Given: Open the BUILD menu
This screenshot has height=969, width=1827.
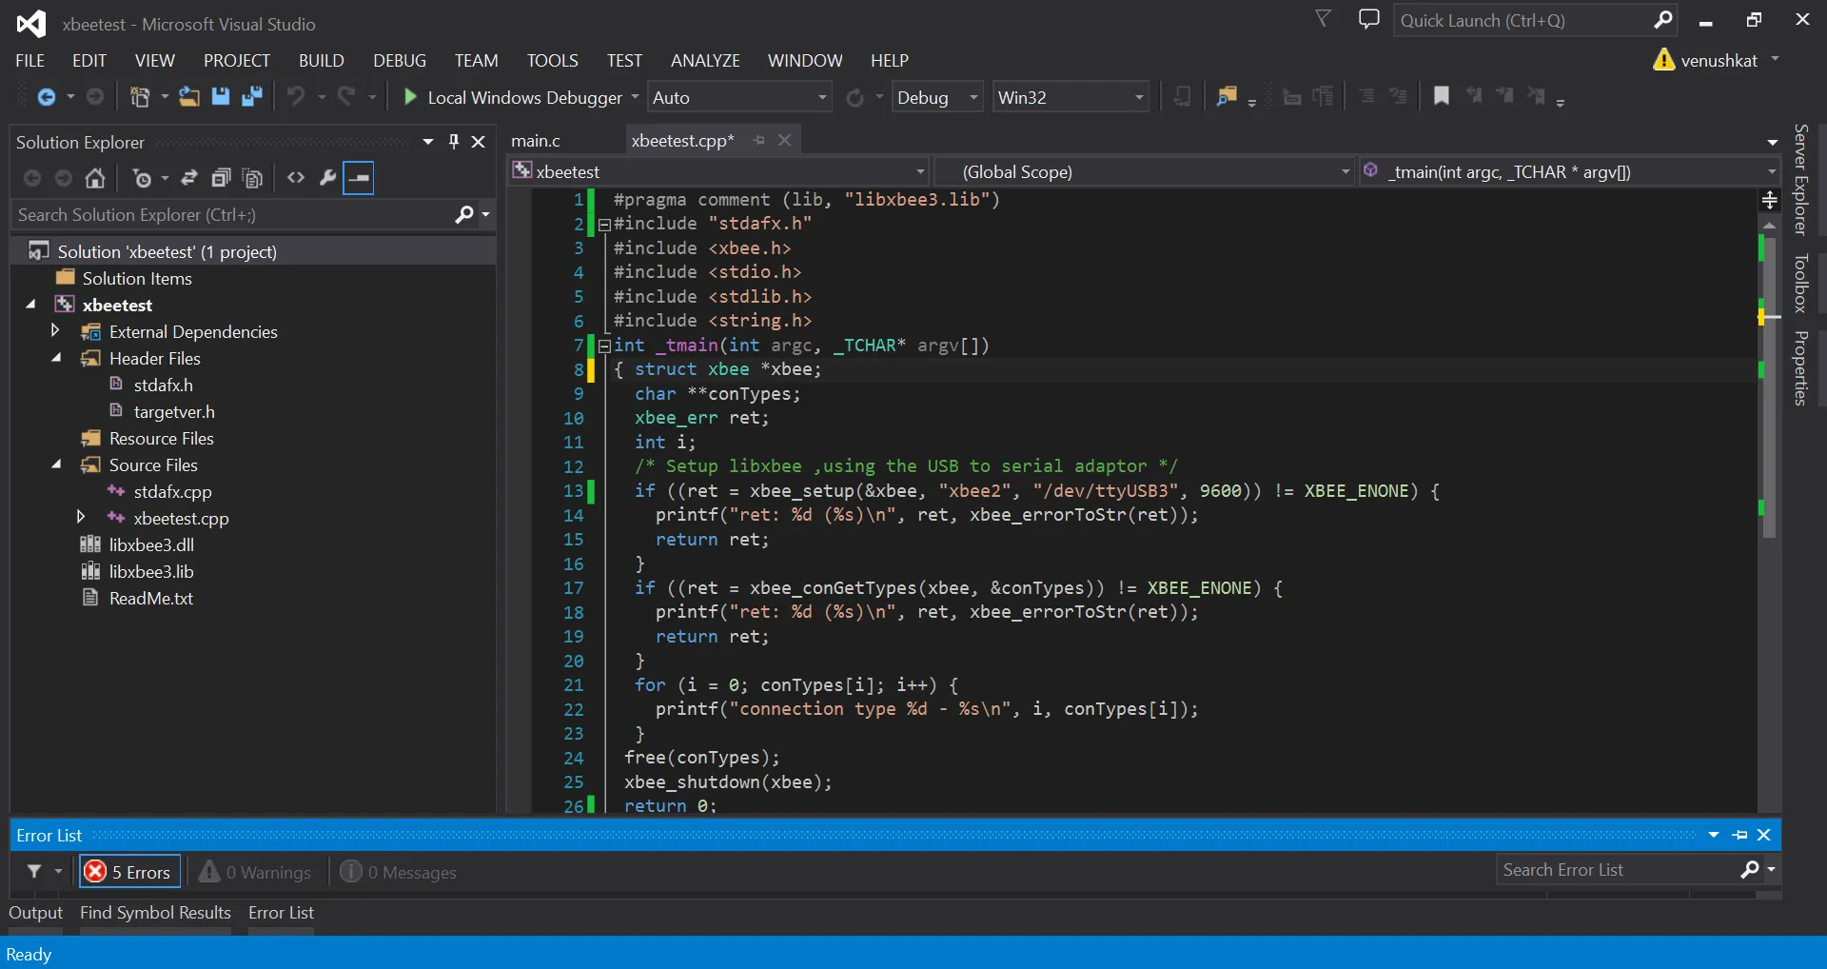Looking at the screenshot, I should [321, 60].
